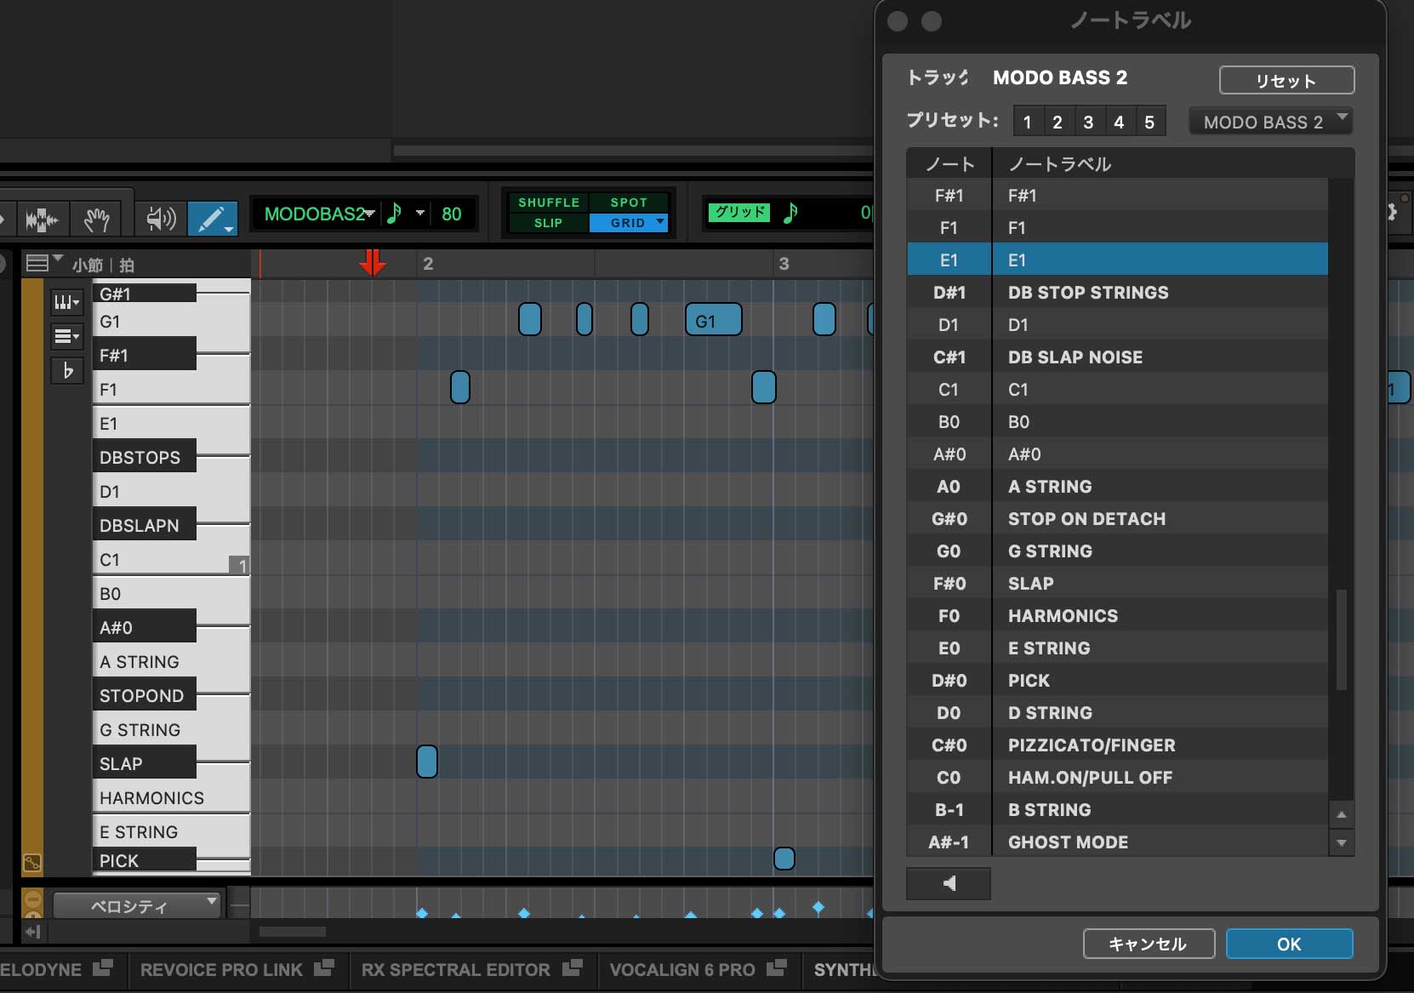Click the キャンセル cancel button
This screenshot has height=993, width=1414.
click(x=1148, y=944)
